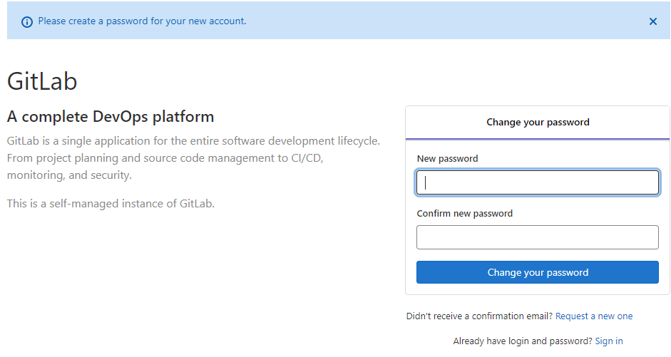Screen dimensions: 671x357
Task: Select the 'Change your password' tab header
Action: point(538,123)
